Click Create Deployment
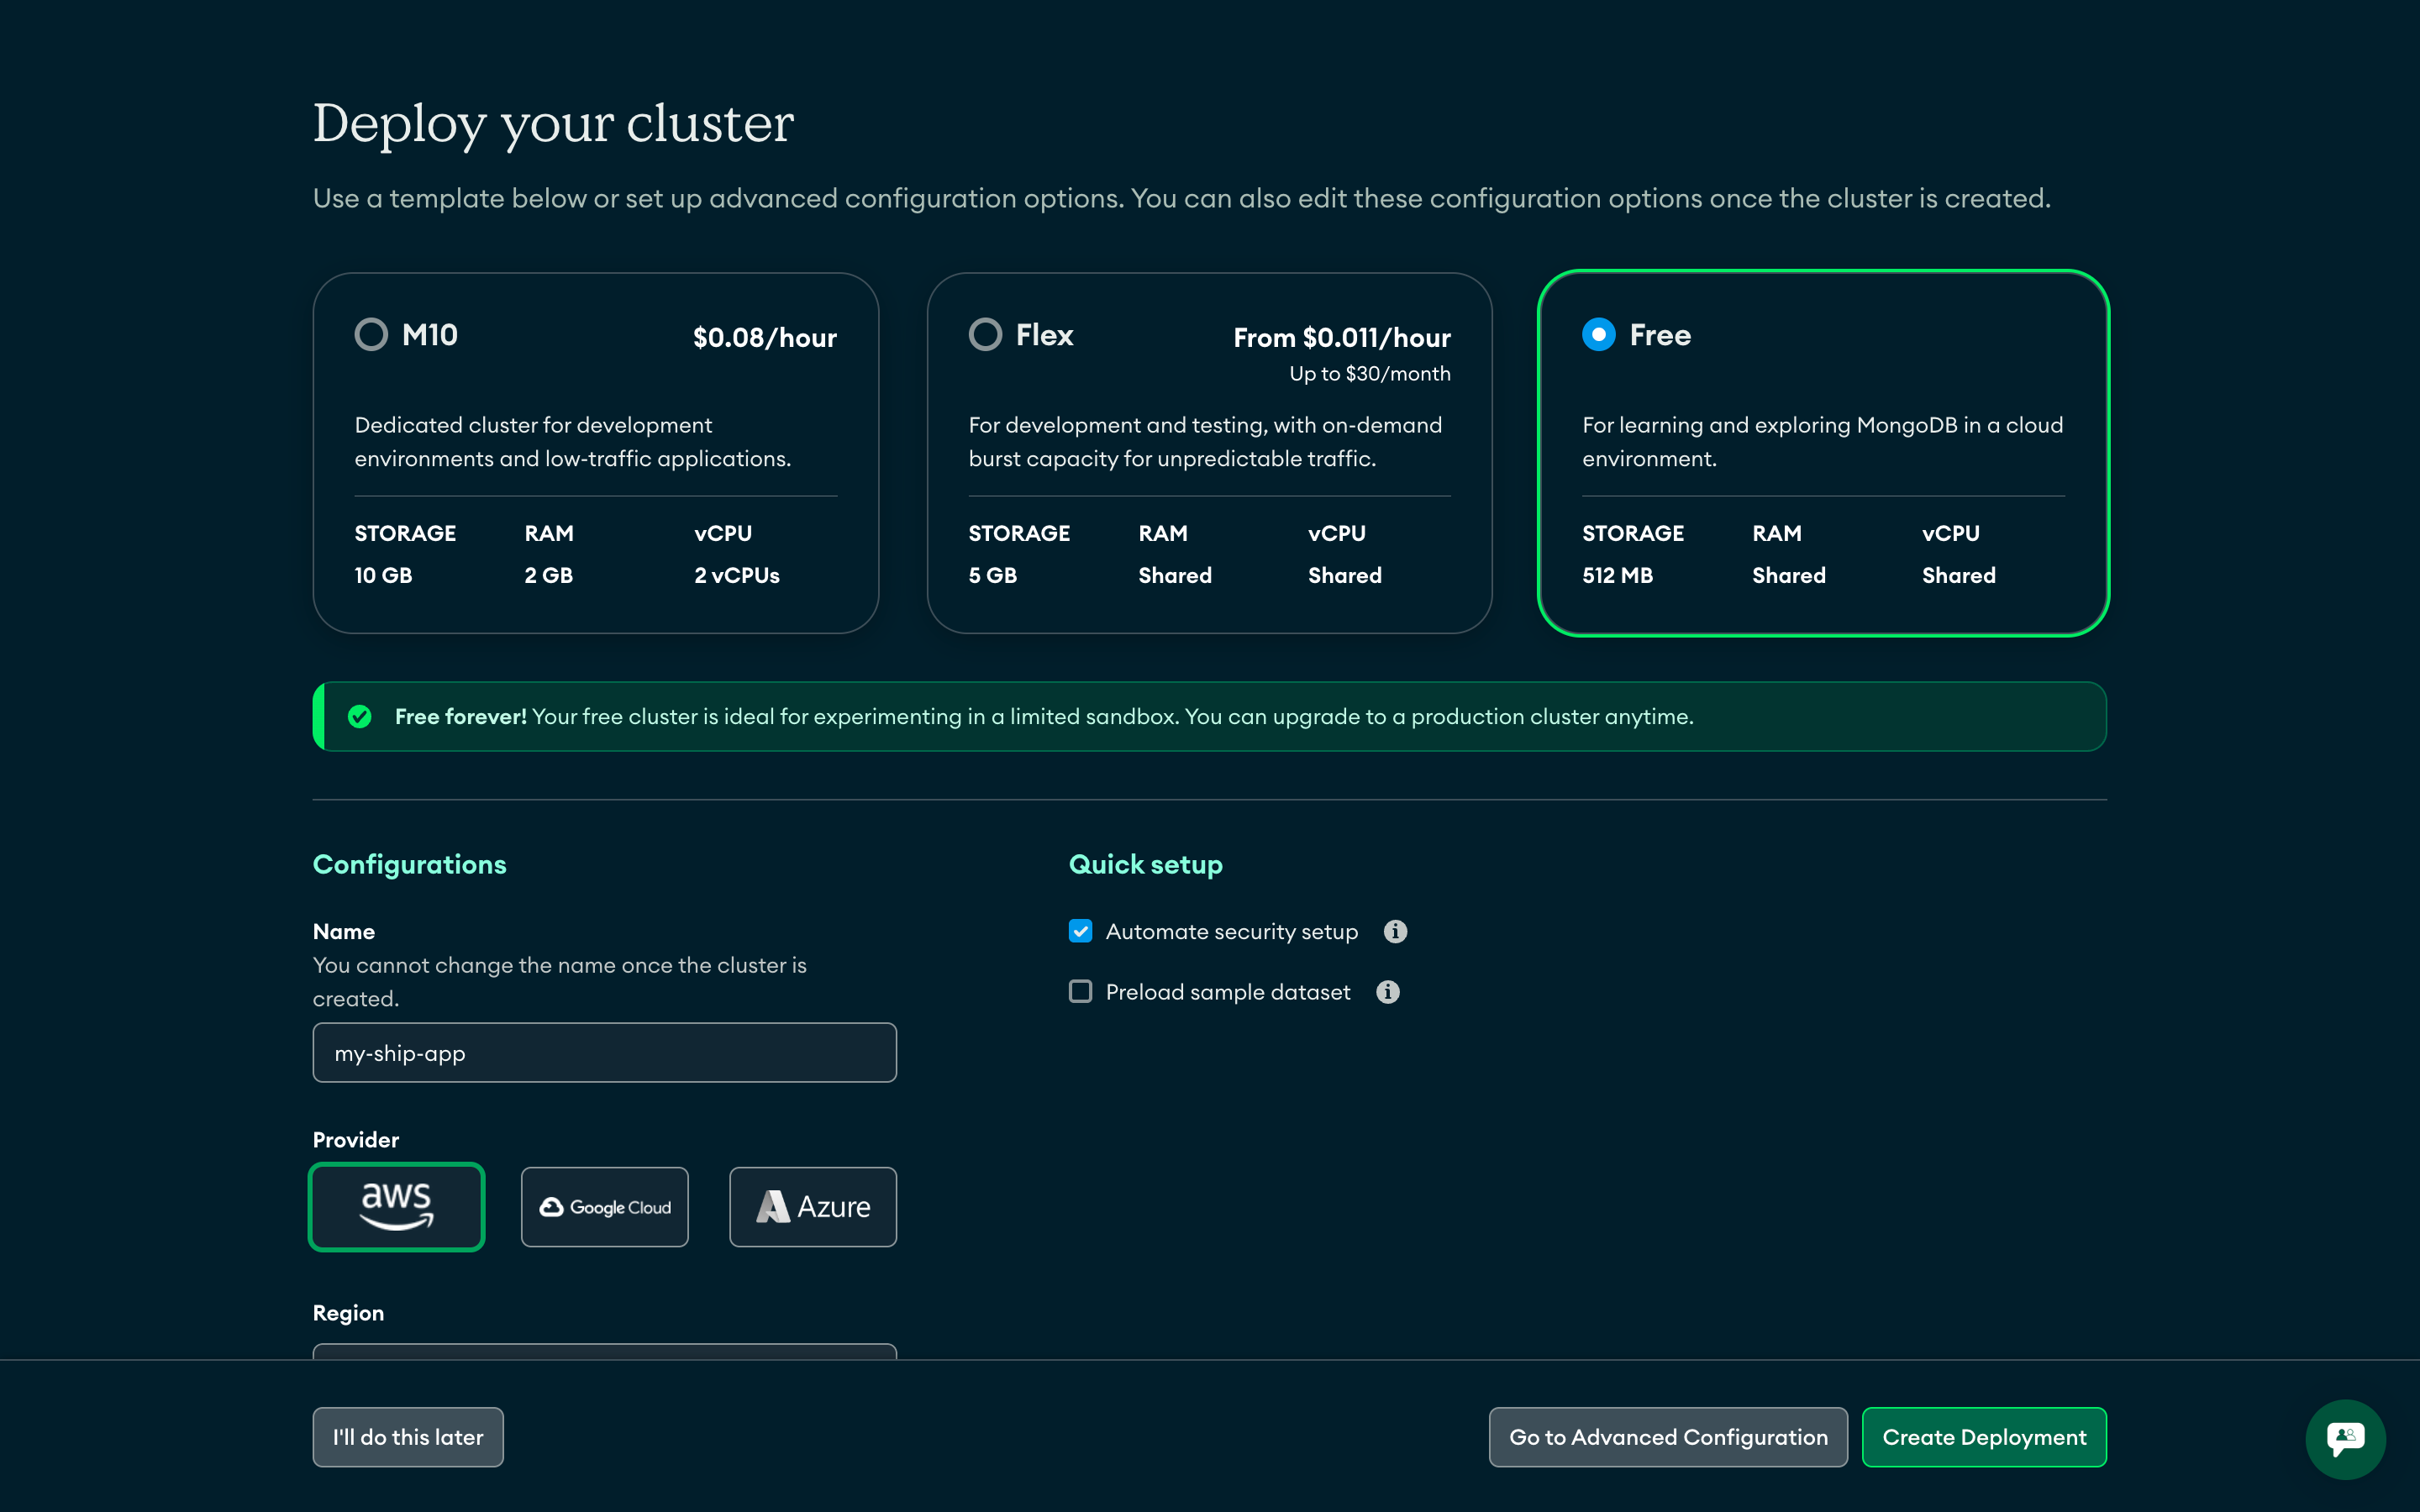Screen dimensions: 2420x1512 (x=1984, y=1437)
